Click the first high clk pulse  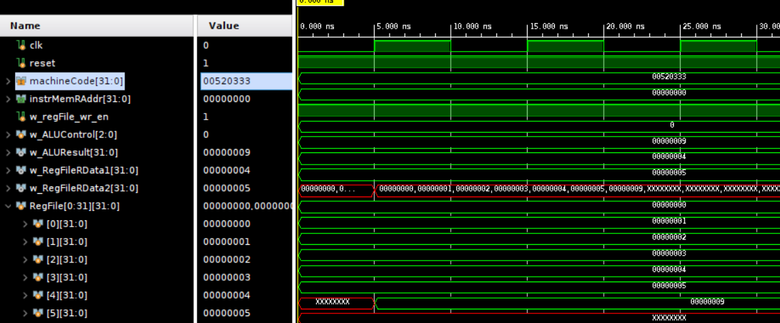click(x=412, y=46)
